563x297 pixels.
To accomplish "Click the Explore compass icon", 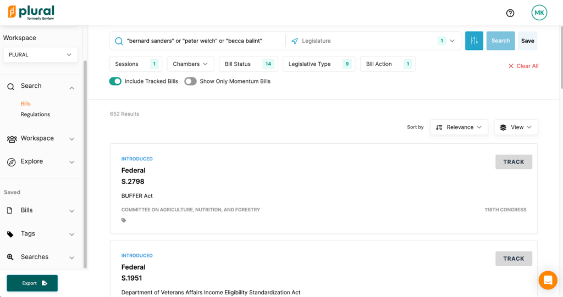I will (x=11, y=162).
